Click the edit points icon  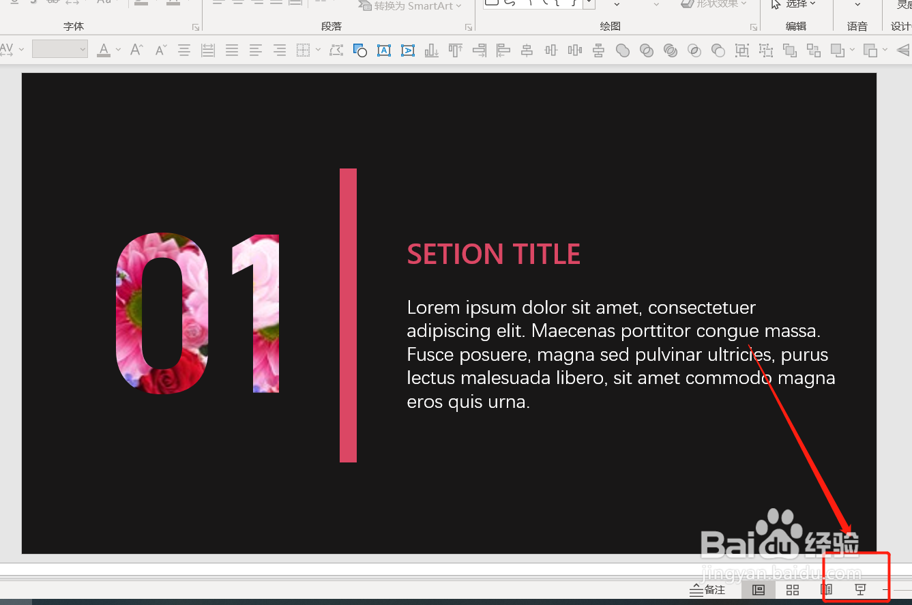(336, 50)
